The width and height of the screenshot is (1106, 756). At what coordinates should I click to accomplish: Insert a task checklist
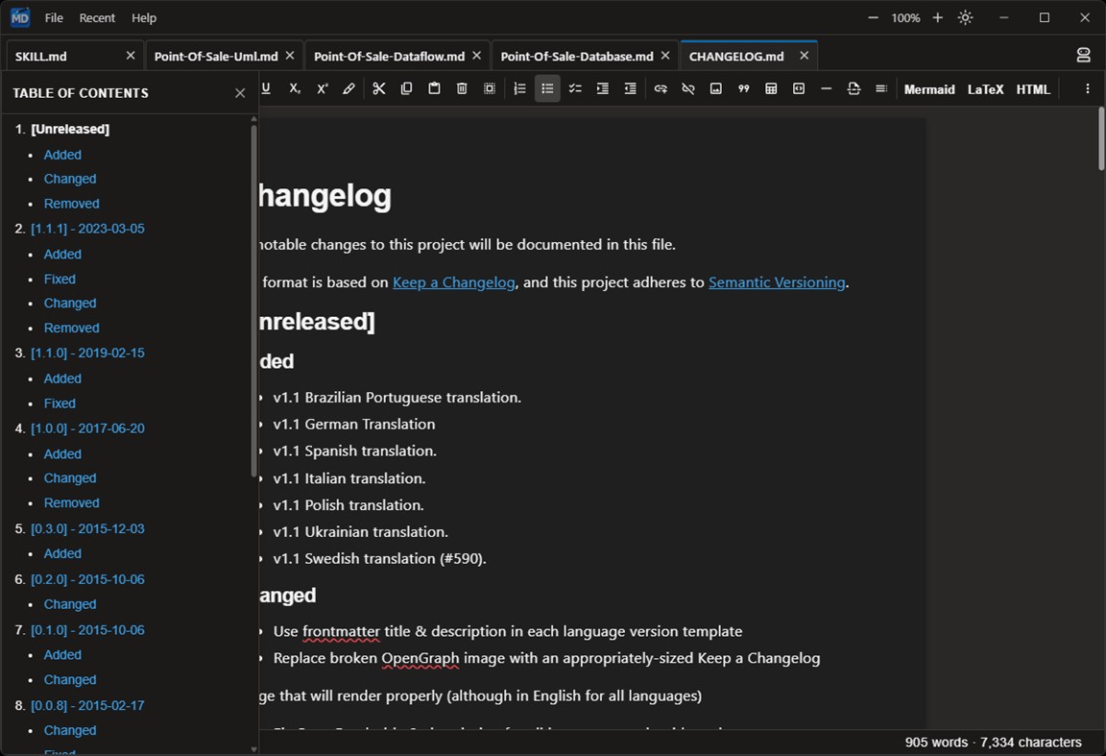[x=575, y=89]
